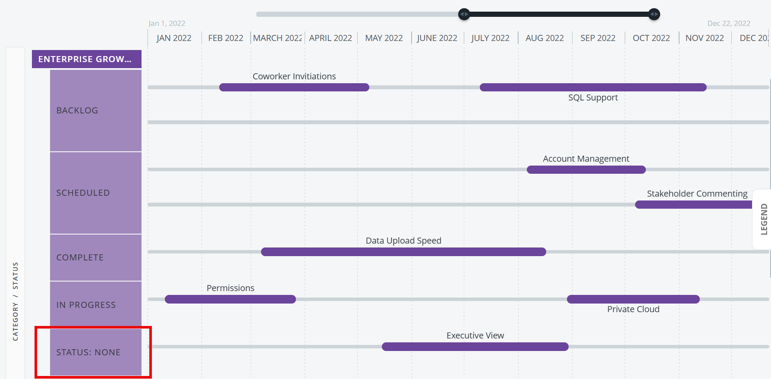Image resolution: width=771 pixels, height=379 pixels.
Task: Open the Permissions timeline bar
Action: tap(230, 299)
